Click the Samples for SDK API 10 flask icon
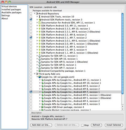This screenshot has width=126, height=130. 40,59
